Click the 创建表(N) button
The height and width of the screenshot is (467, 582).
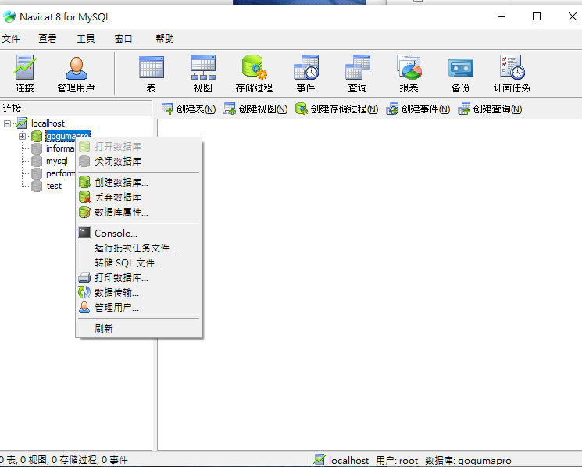[x=188, y=109]
